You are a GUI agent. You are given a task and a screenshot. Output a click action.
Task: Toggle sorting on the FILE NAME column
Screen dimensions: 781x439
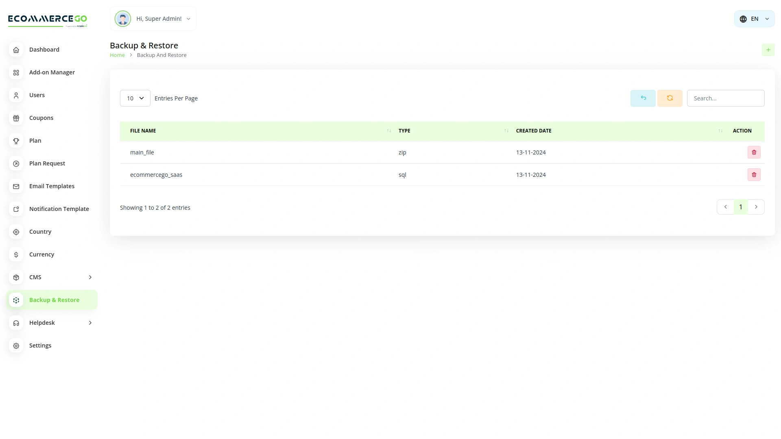click(388, 130)
